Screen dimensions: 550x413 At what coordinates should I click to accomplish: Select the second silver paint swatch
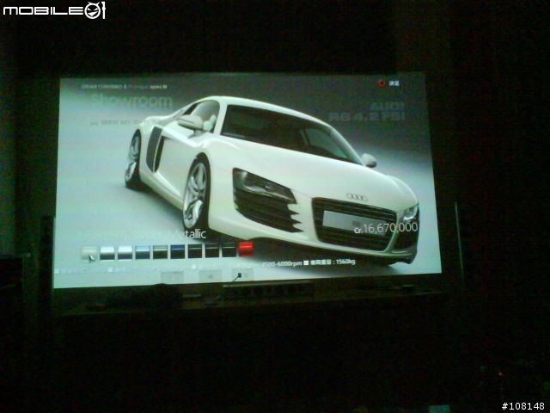[107, 253]
